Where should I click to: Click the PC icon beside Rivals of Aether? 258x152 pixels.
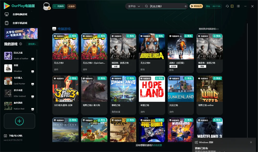click(33, 59)
